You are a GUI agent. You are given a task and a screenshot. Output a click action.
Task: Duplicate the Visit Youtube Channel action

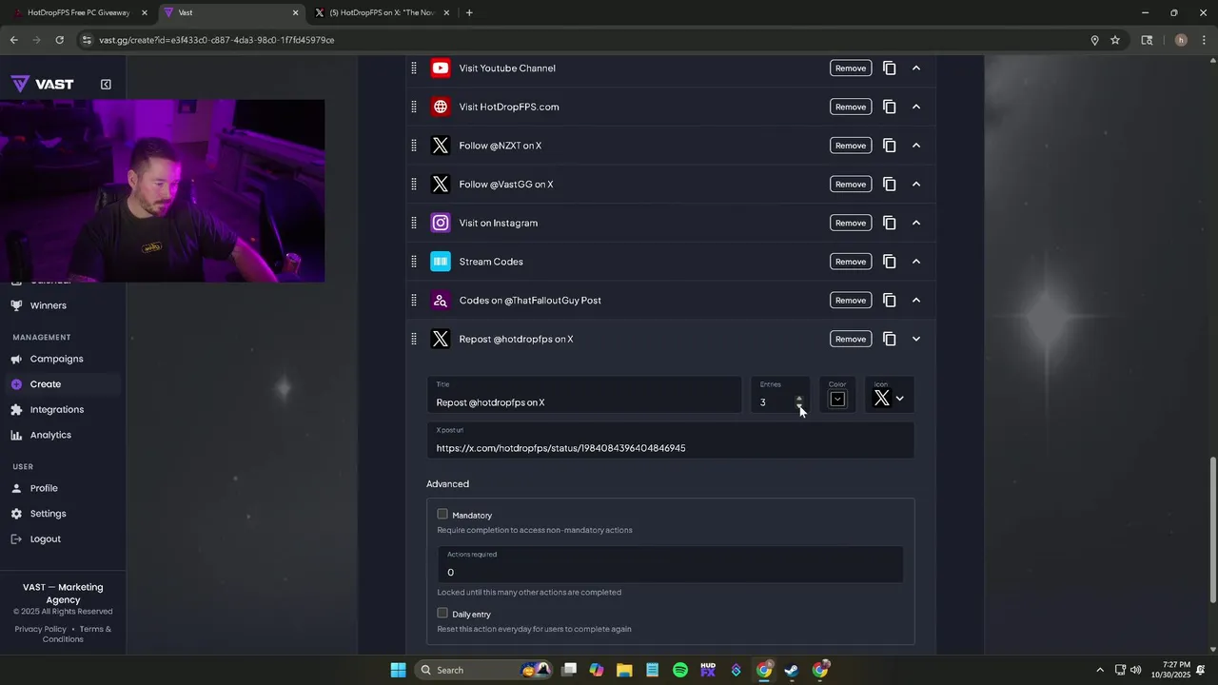(x=889, y=68)
